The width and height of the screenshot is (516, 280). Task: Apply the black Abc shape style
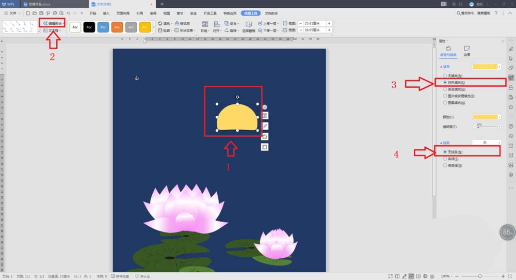pyautogui.click(x=89, y=27)
